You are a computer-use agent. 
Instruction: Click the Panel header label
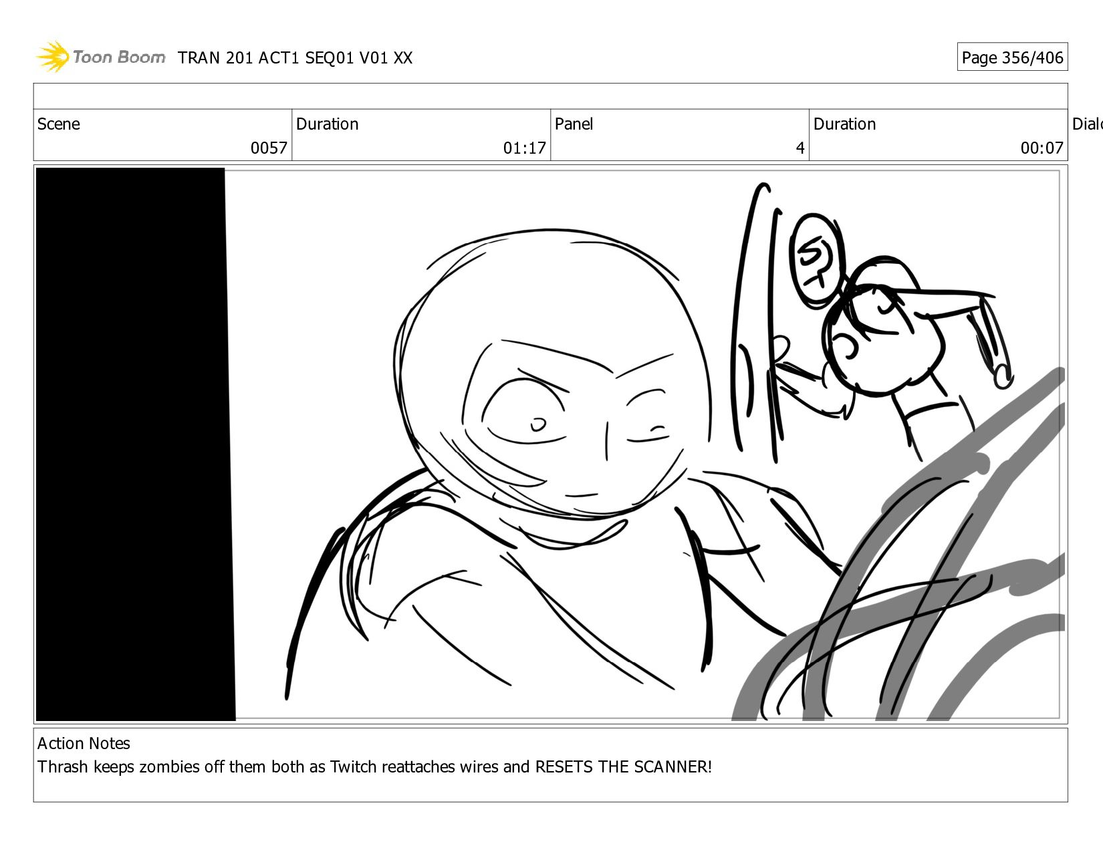[574, 124]
